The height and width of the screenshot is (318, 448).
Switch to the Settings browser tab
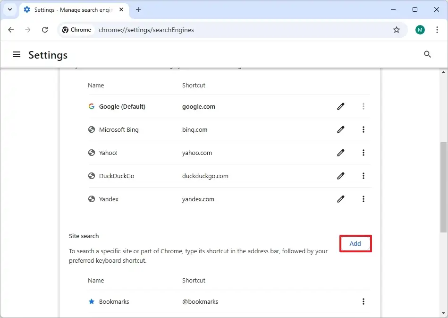click(66, 9)
